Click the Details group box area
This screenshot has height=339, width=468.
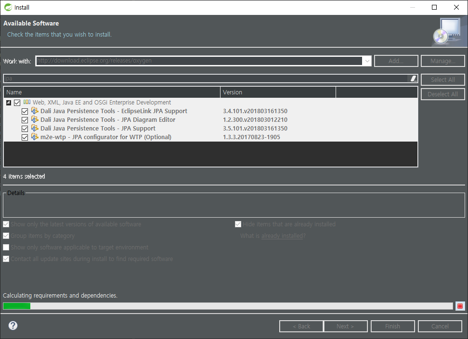234,205
